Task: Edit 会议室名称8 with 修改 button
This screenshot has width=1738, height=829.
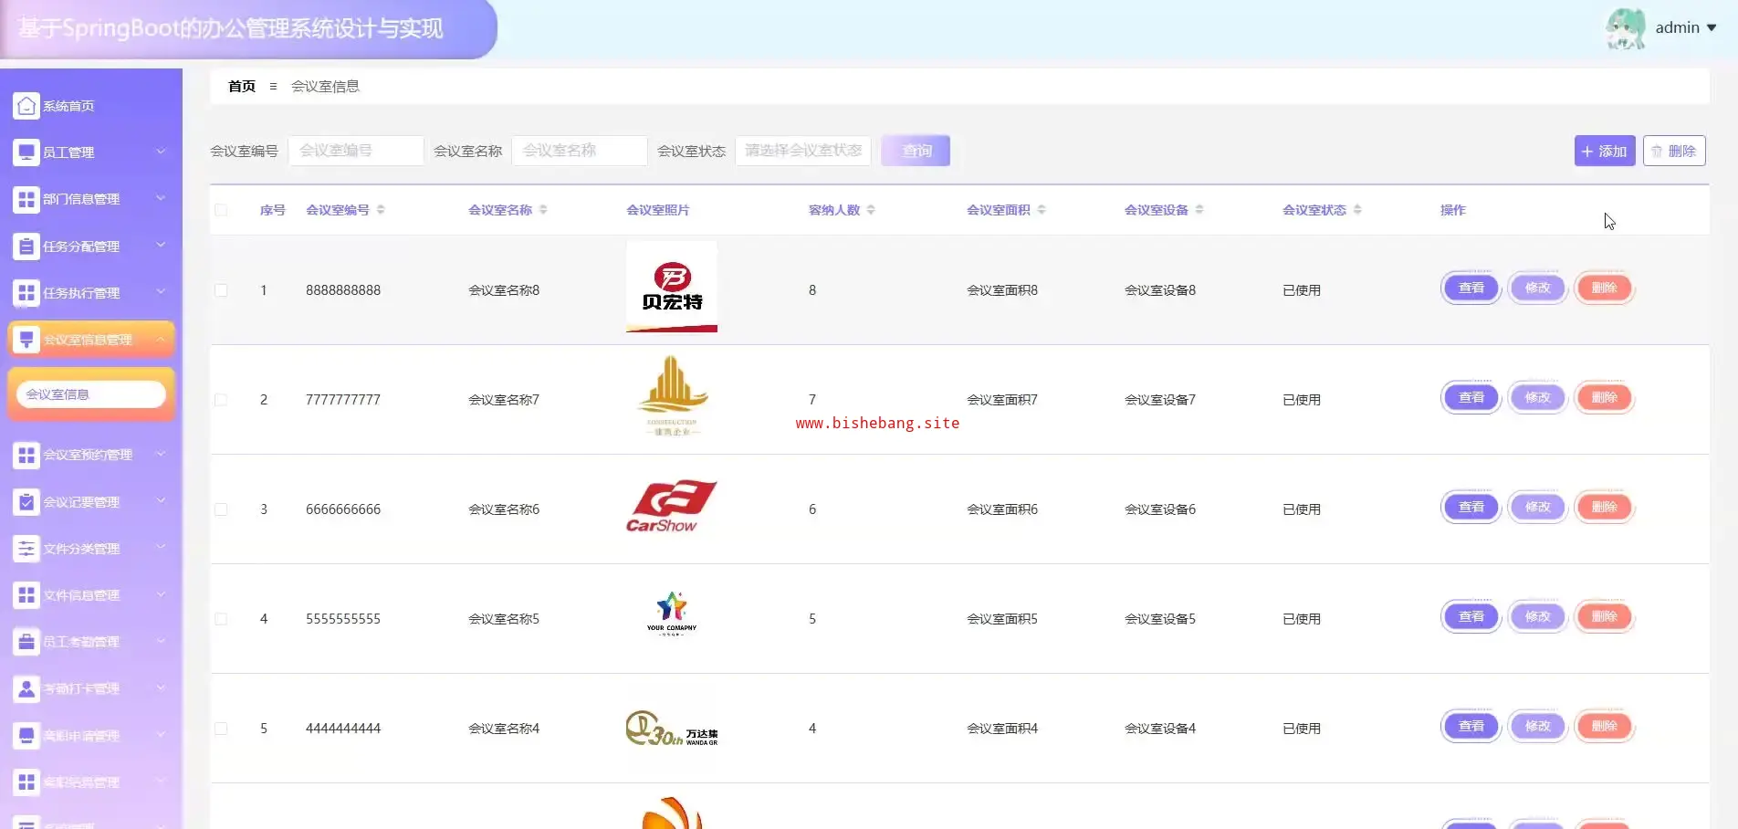Action: click(x=1538, y=289)
